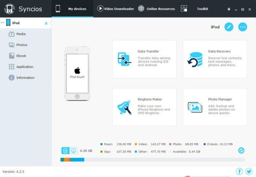This screenshot has height=177, width=256.
Task: Select Media in the sidebar
Action: point(21,34)
